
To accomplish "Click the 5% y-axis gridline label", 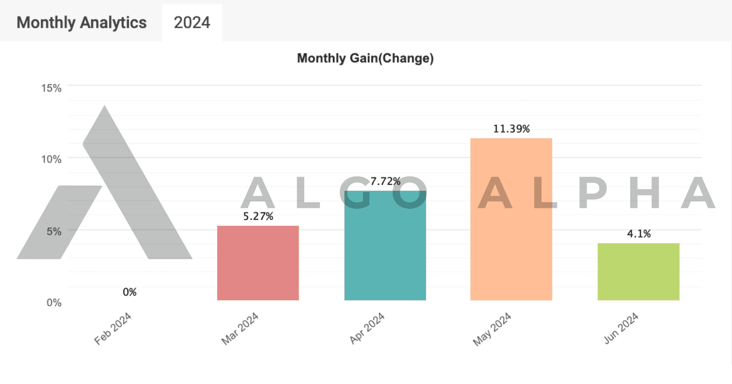I will point(53,231).
